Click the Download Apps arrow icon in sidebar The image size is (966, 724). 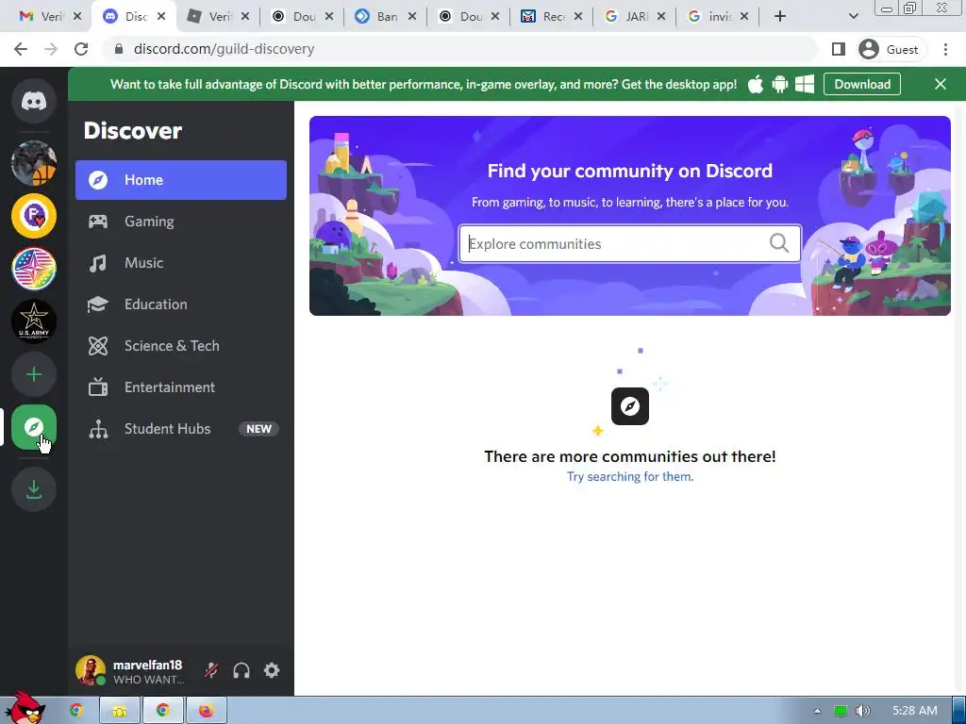coord(34,489)
